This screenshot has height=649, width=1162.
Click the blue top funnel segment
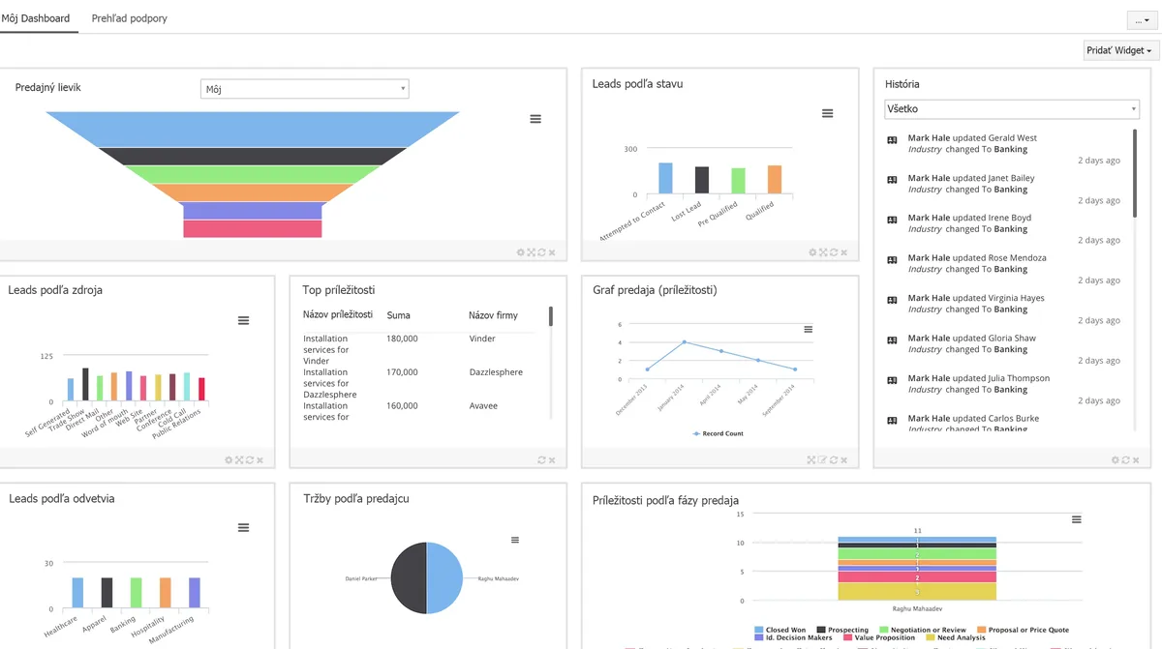coord(252,129)
